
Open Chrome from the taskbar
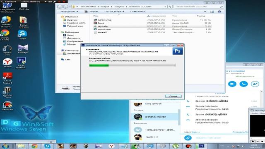tap(34, 146)
